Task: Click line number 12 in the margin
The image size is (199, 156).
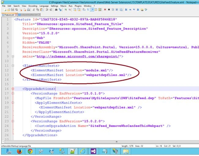Action: pos(7,70)
